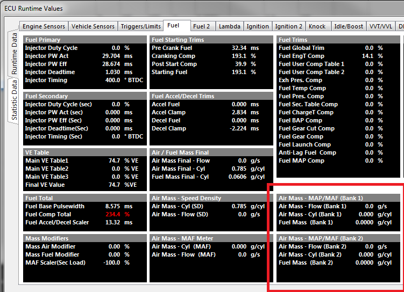The width and height of the screenshot is (404, 292).
Task: Click the Fuel Gear Cut Comp row
Action: click(x=338, y=128)
